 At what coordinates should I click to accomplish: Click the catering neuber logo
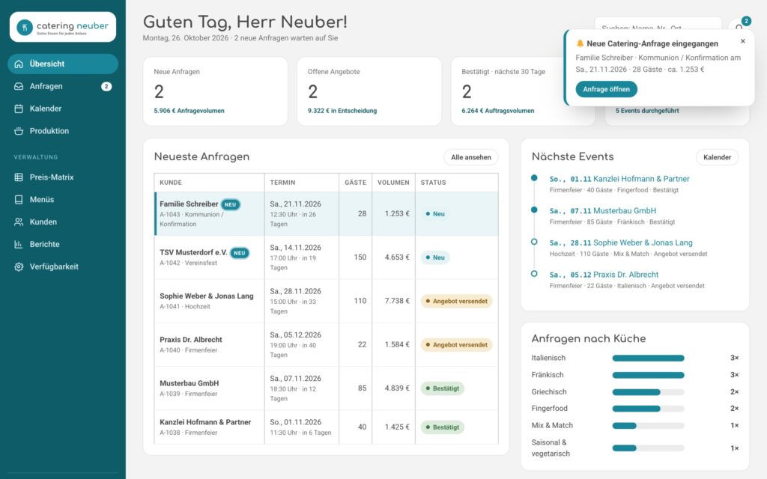point(63,27)
